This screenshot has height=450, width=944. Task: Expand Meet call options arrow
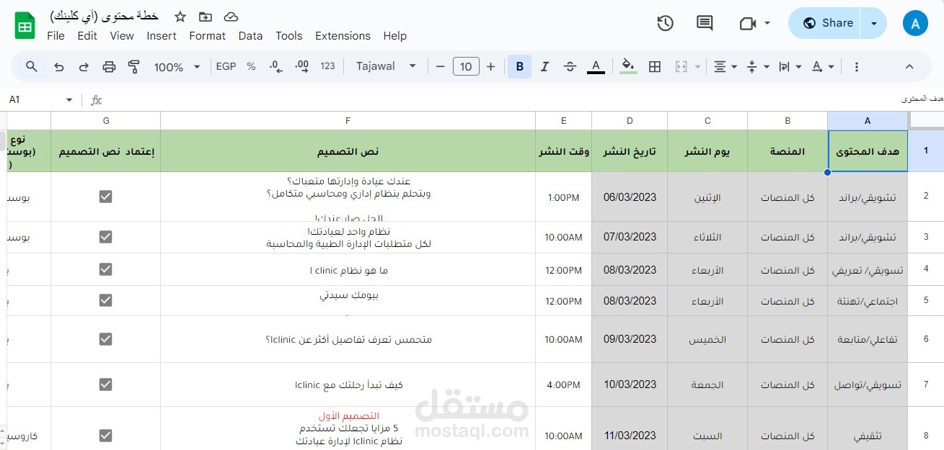[767, 23]
